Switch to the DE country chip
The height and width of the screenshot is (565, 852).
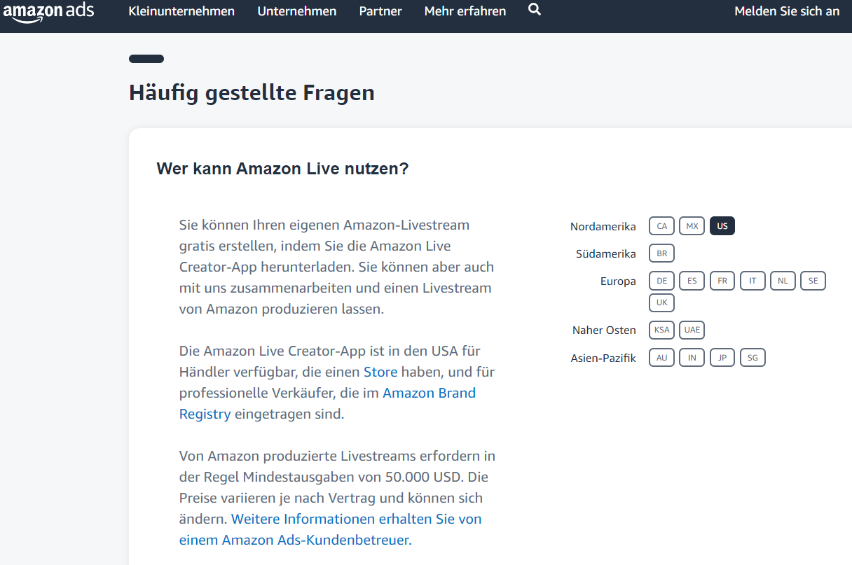click(x=661, y=281)
